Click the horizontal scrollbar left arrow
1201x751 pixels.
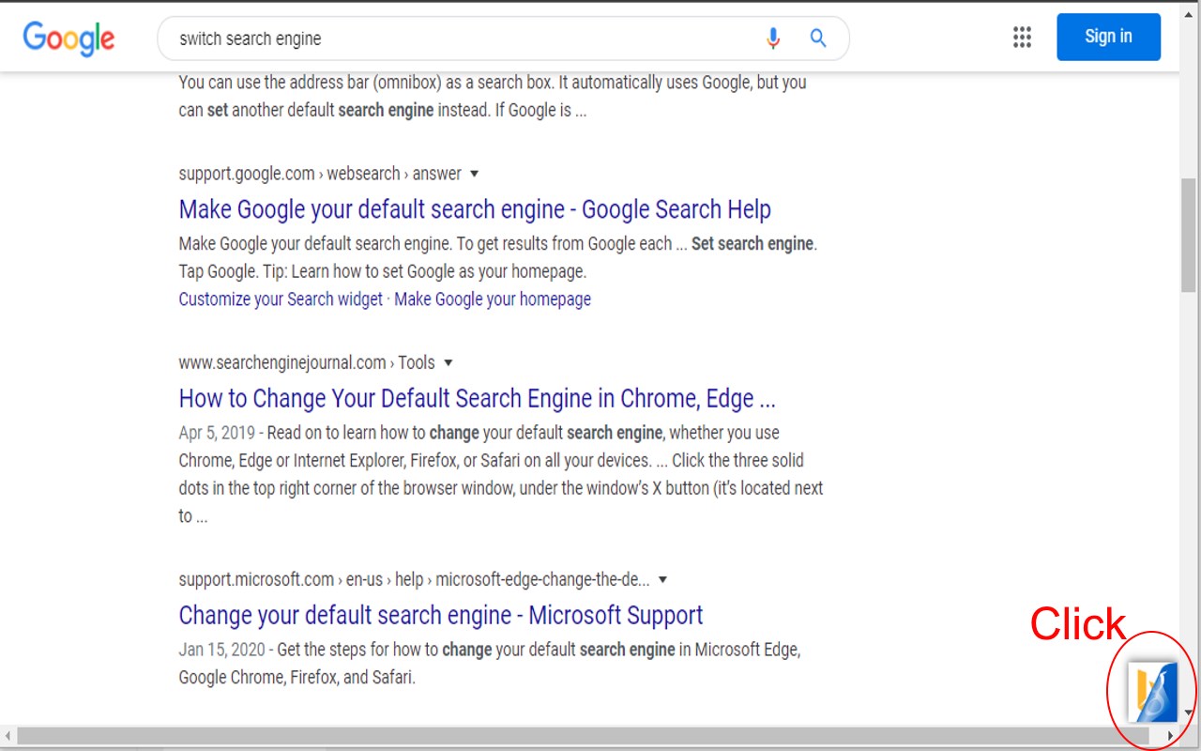click(x=8, y=735)
